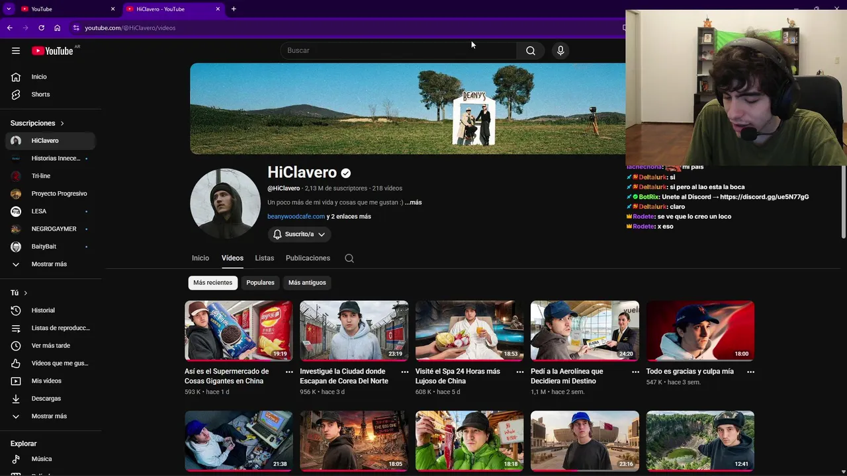The height and width of the screenshot is (476, 847).
Task: Click the chat panel scrollbar
Action: coord(844,202)
